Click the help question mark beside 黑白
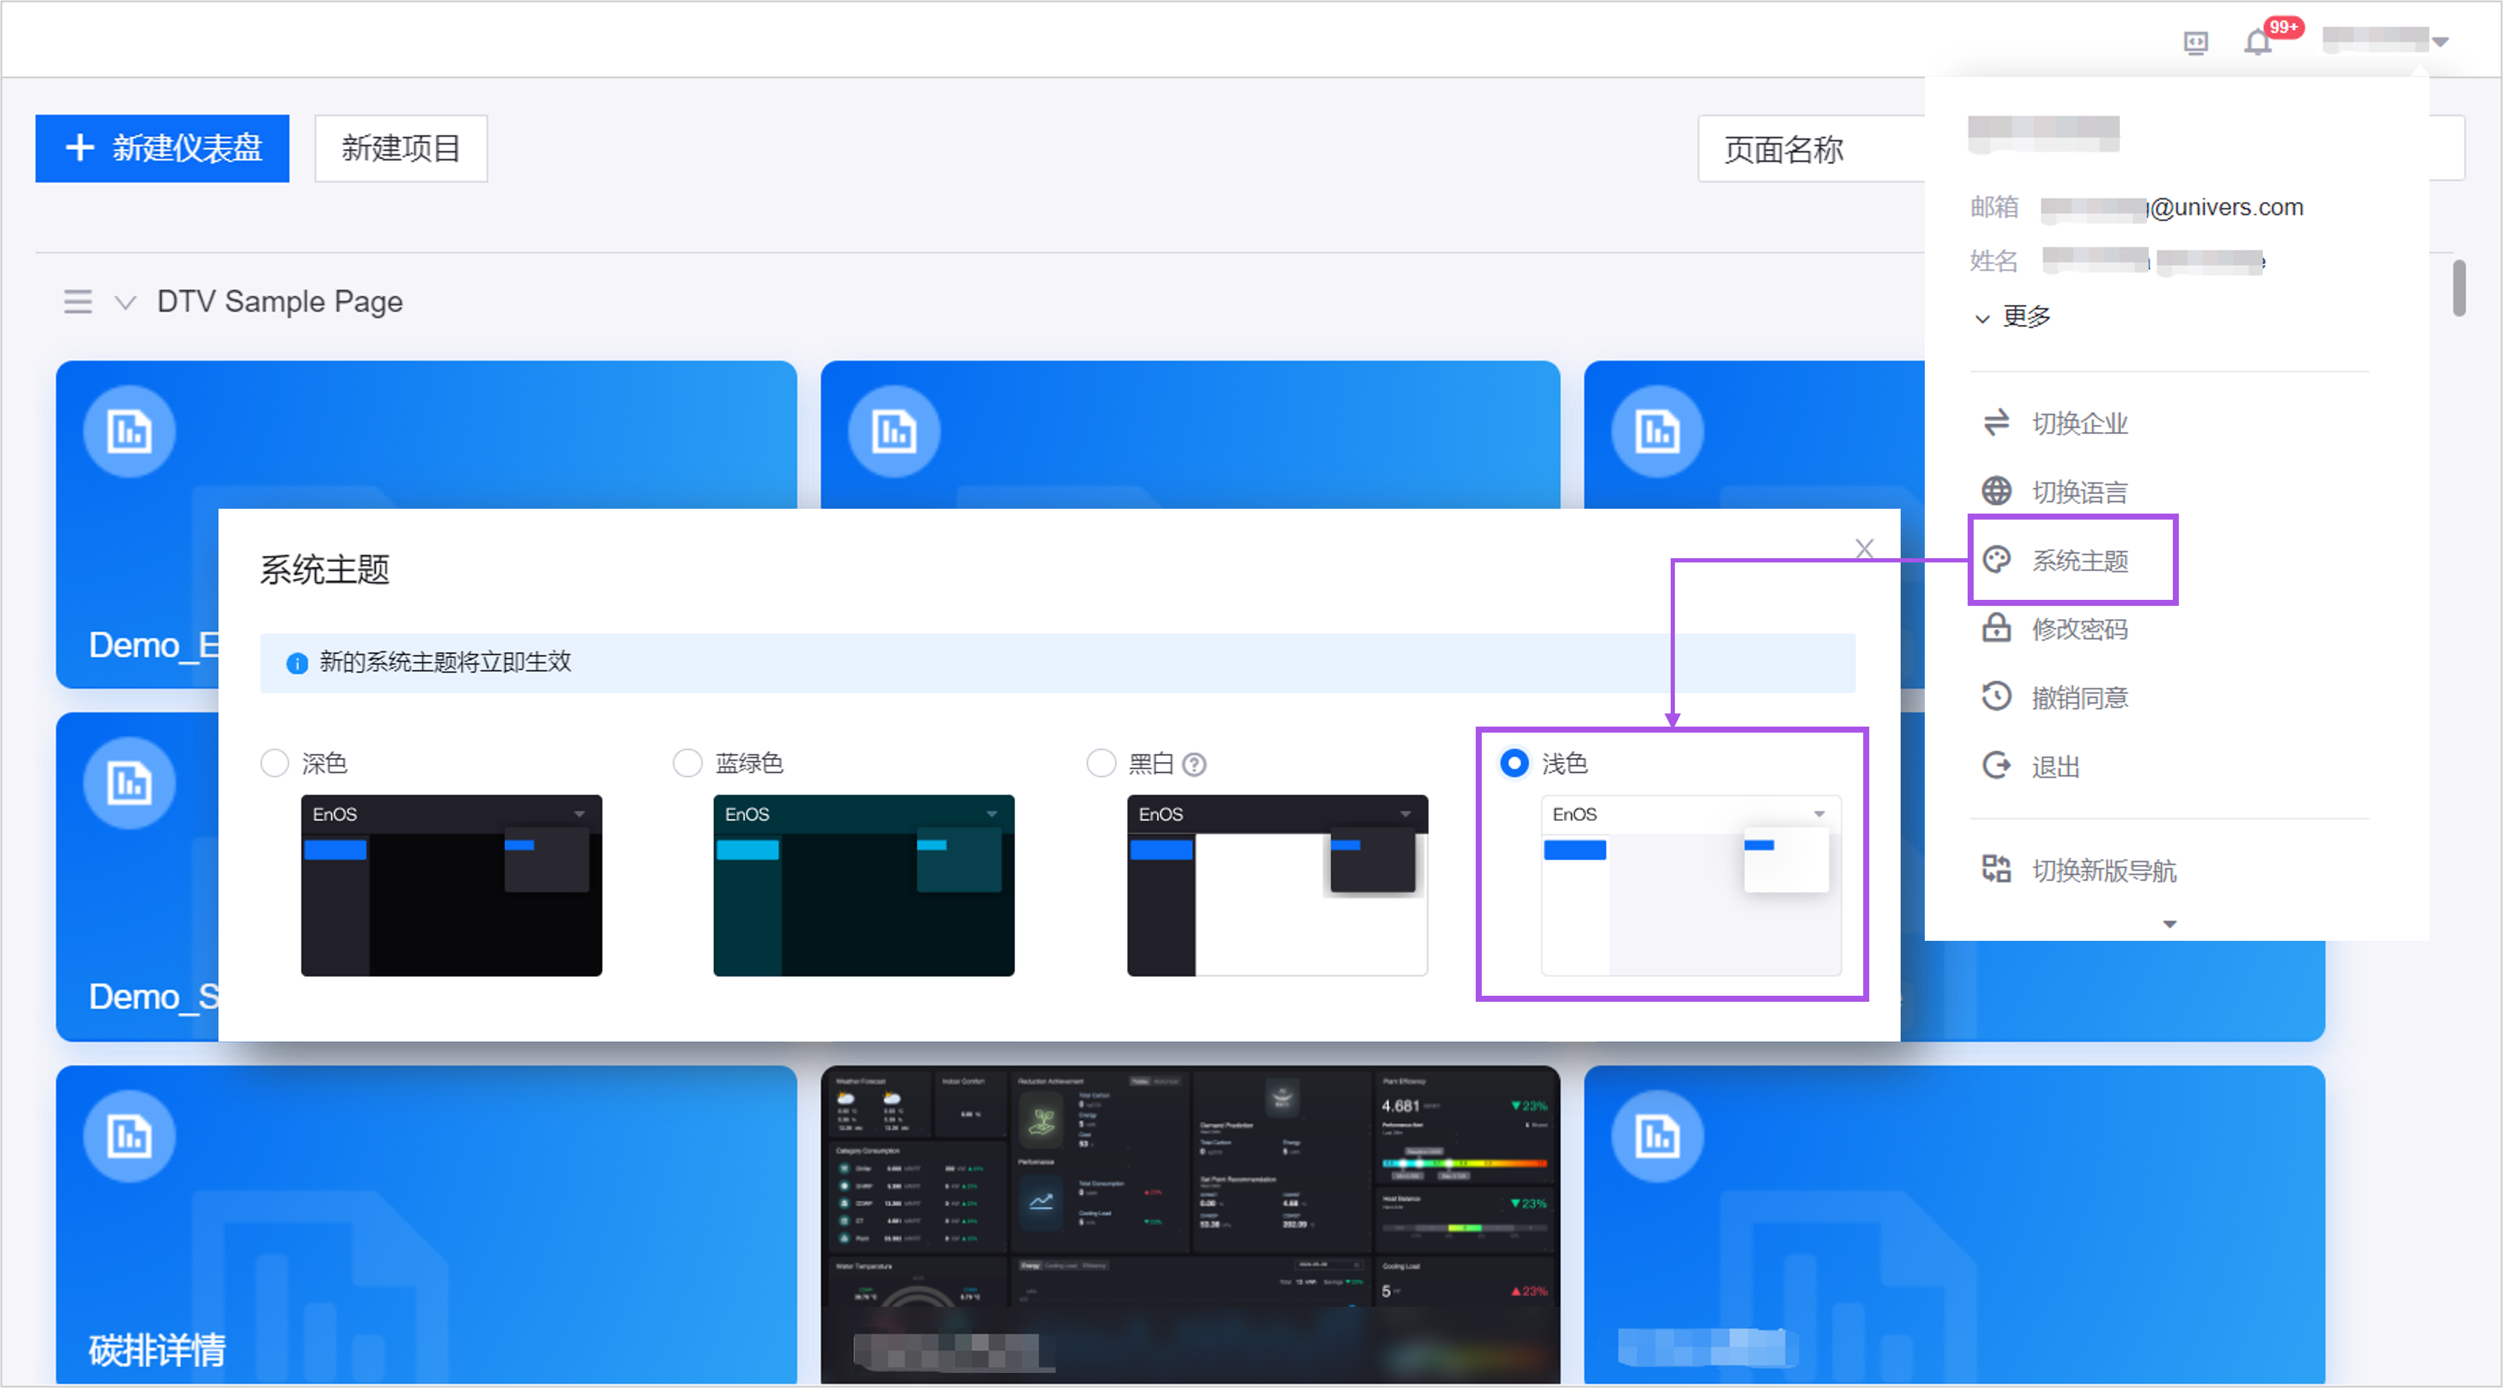Viewport: 2503px width, 1388px height. click(x=1194, y=765)
